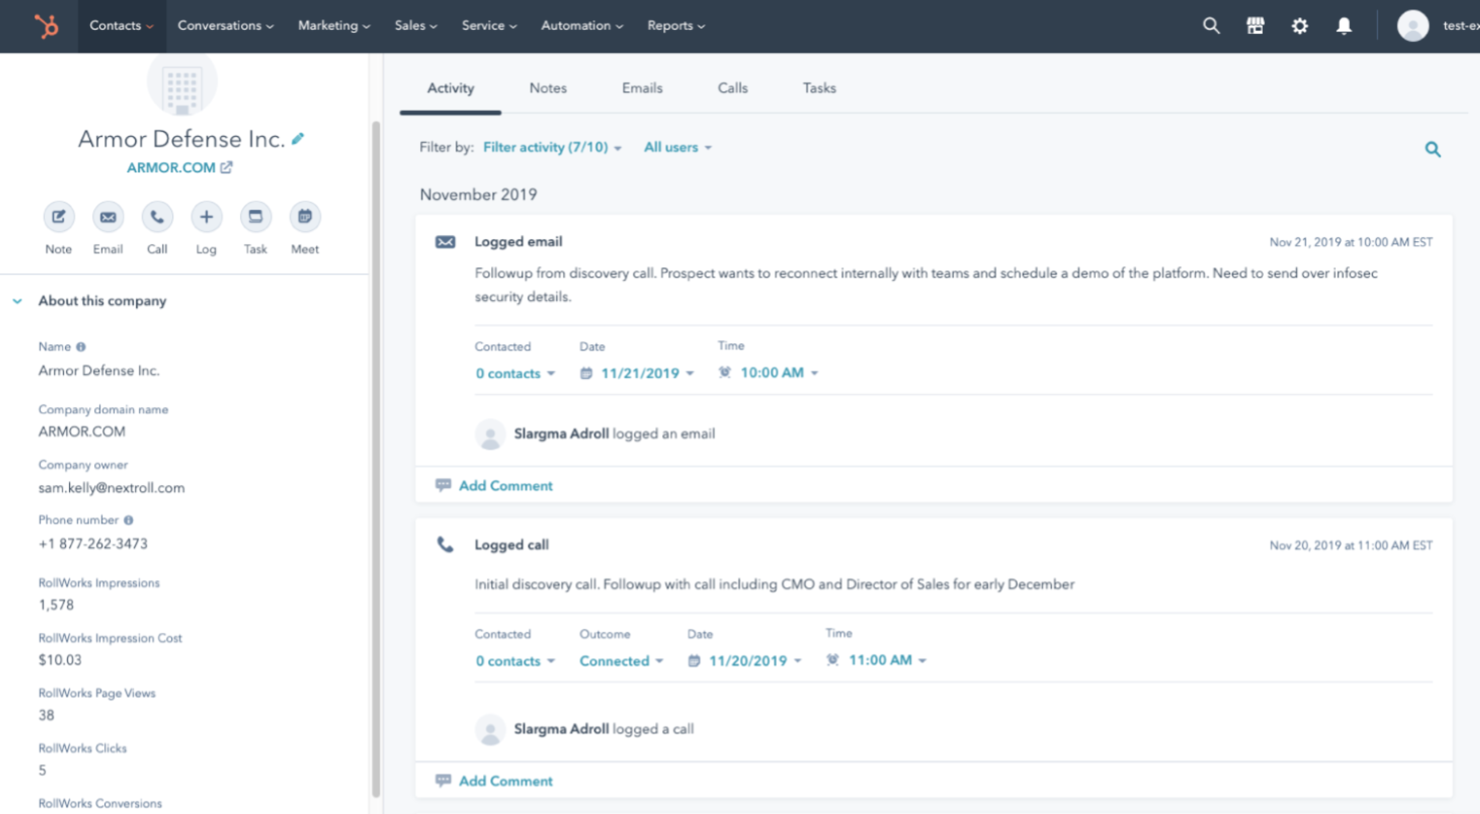Open the Automation menu
The width and height of the screenshot is (1480, 814).
(582, 26)
